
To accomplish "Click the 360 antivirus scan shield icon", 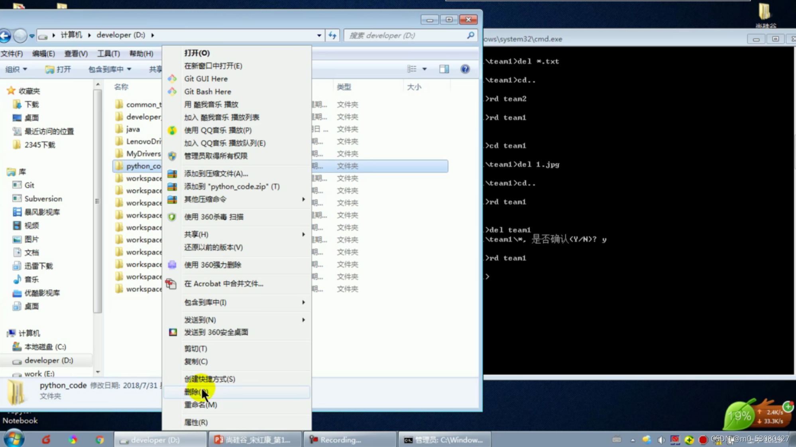I will tap(172, 217).
